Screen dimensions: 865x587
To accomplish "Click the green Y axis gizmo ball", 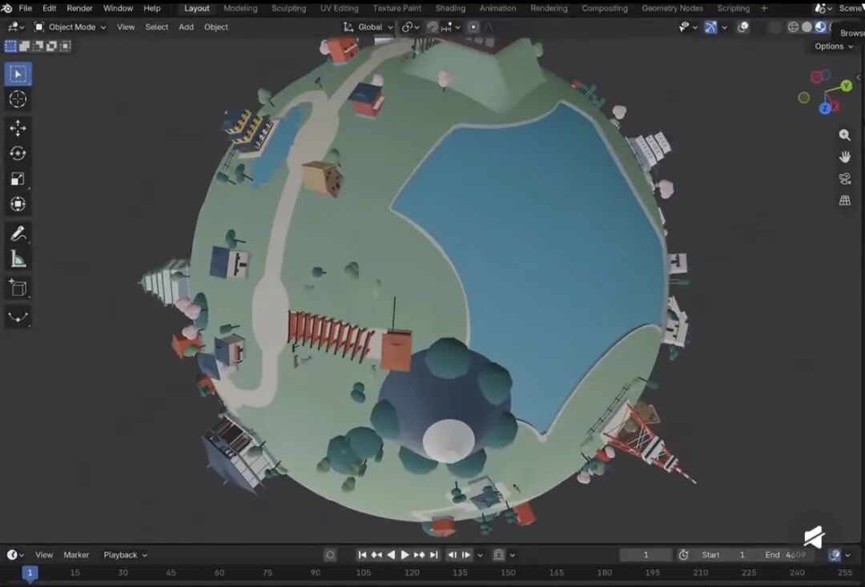I will point(847,86).
